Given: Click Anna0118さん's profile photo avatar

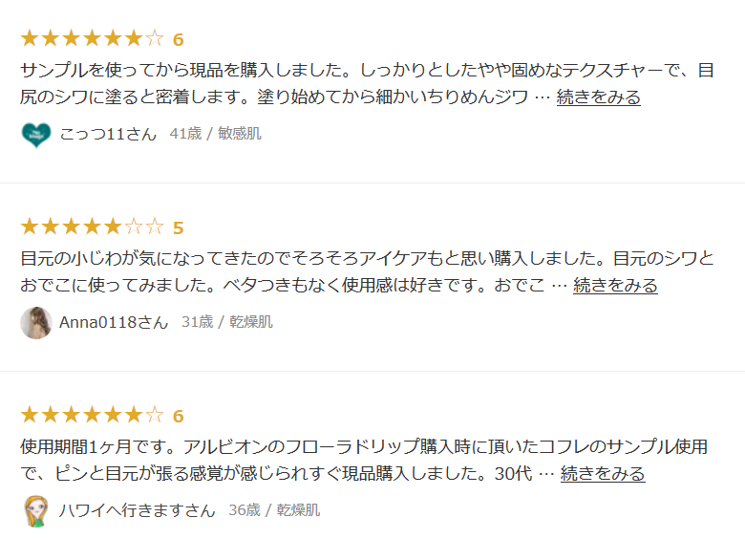Looking at the screenshot, I should (x=35, y=322).
